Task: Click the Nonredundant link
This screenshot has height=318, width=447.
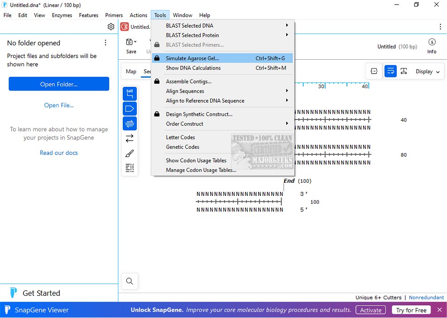Action: 426,297
